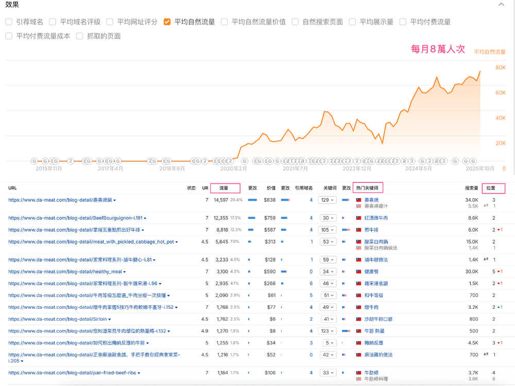Open the 紅酒燉牛肉 keyword link

pos(376,218)
